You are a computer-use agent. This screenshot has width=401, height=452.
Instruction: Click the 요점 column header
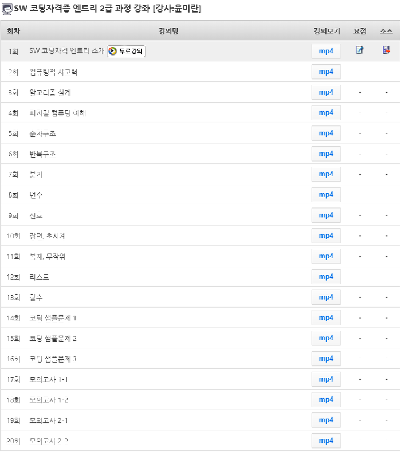(360, 31)
